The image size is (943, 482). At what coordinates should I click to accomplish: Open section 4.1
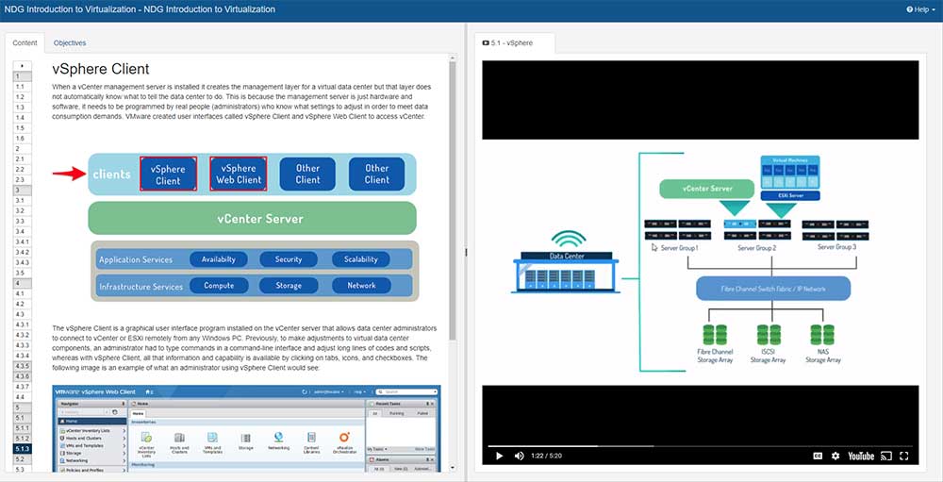(x=23, y=293)
